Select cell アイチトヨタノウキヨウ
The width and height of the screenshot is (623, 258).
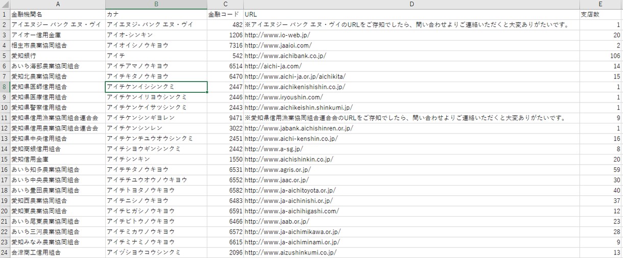click(x=156, y=190)
